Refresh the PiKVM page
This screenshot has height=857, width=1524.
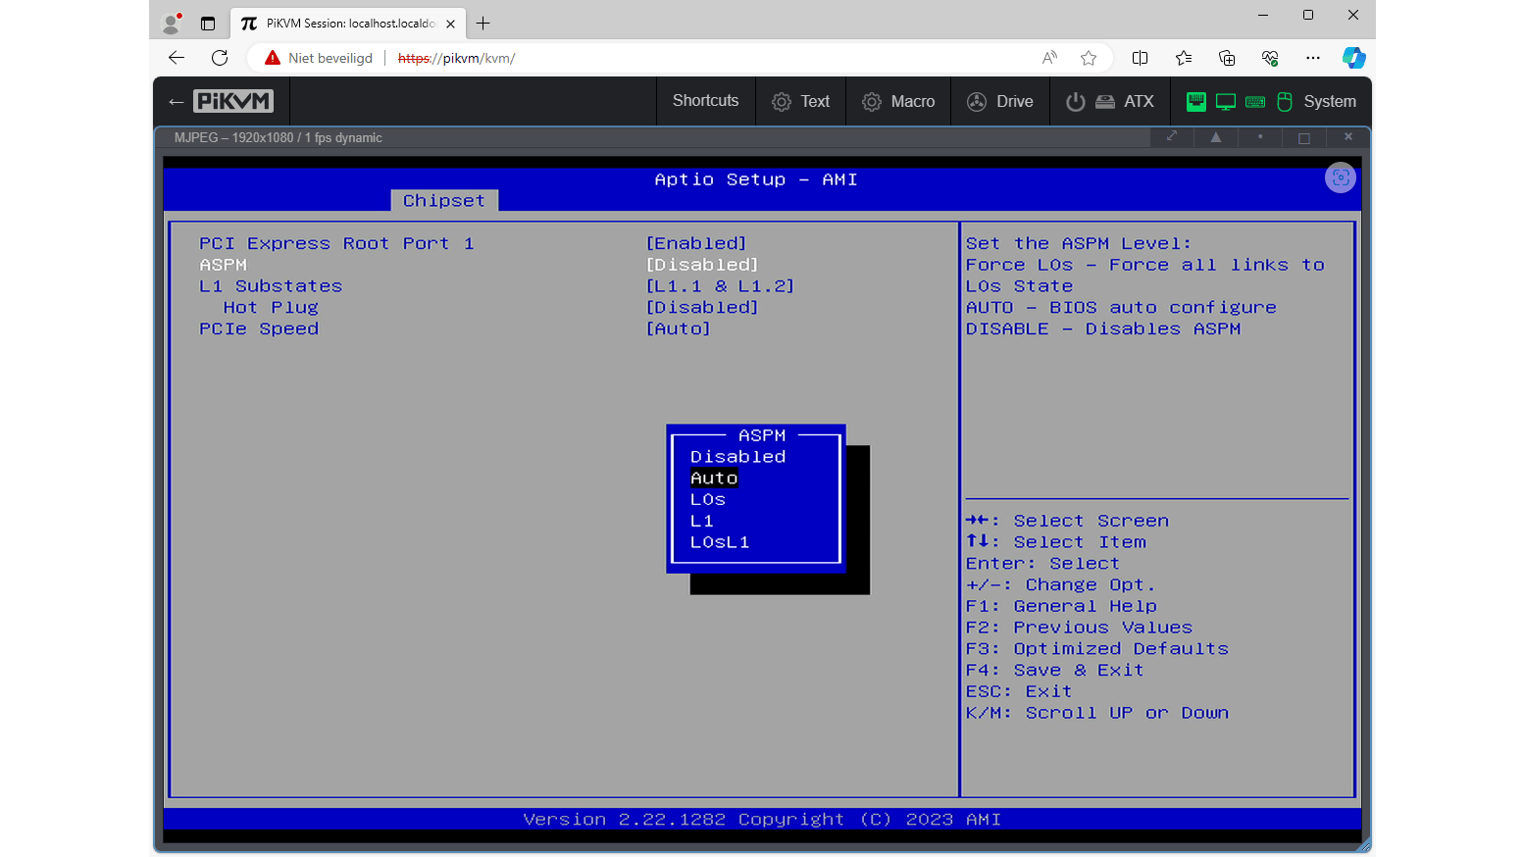(220, 58)
